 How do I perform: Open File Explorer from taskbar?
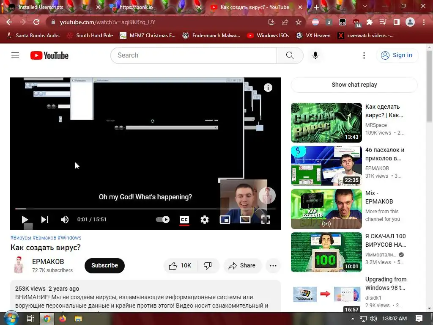click(x=78, y=319)
